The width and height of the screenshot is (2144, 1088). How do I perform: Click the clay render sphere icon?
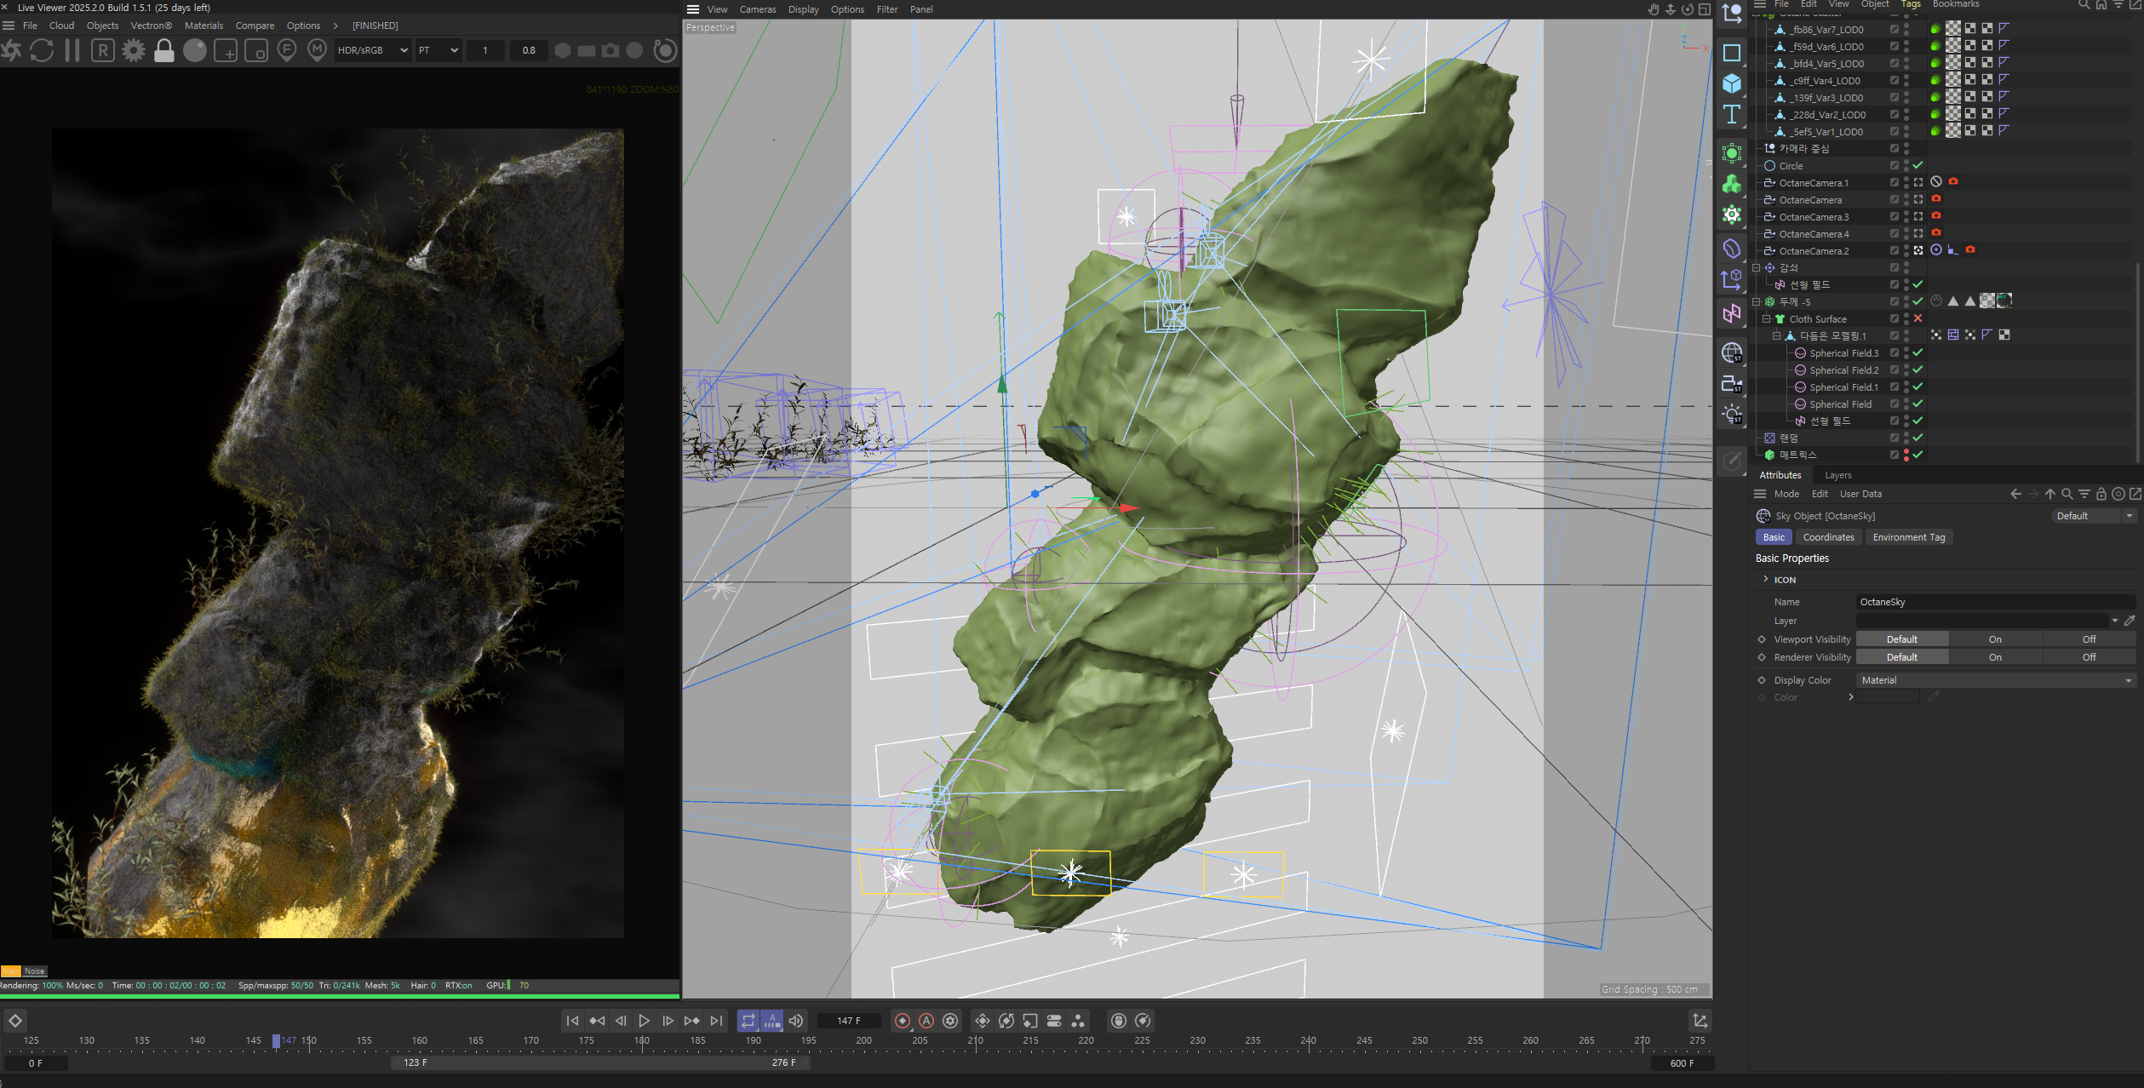coord(195,50)
